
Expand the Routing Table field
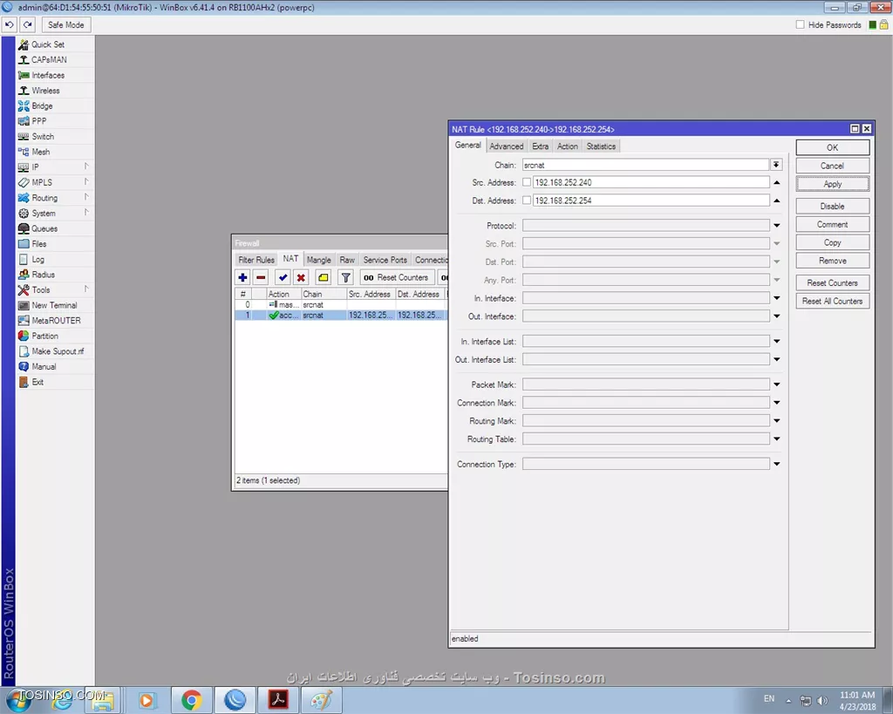(x=777, y=439)
